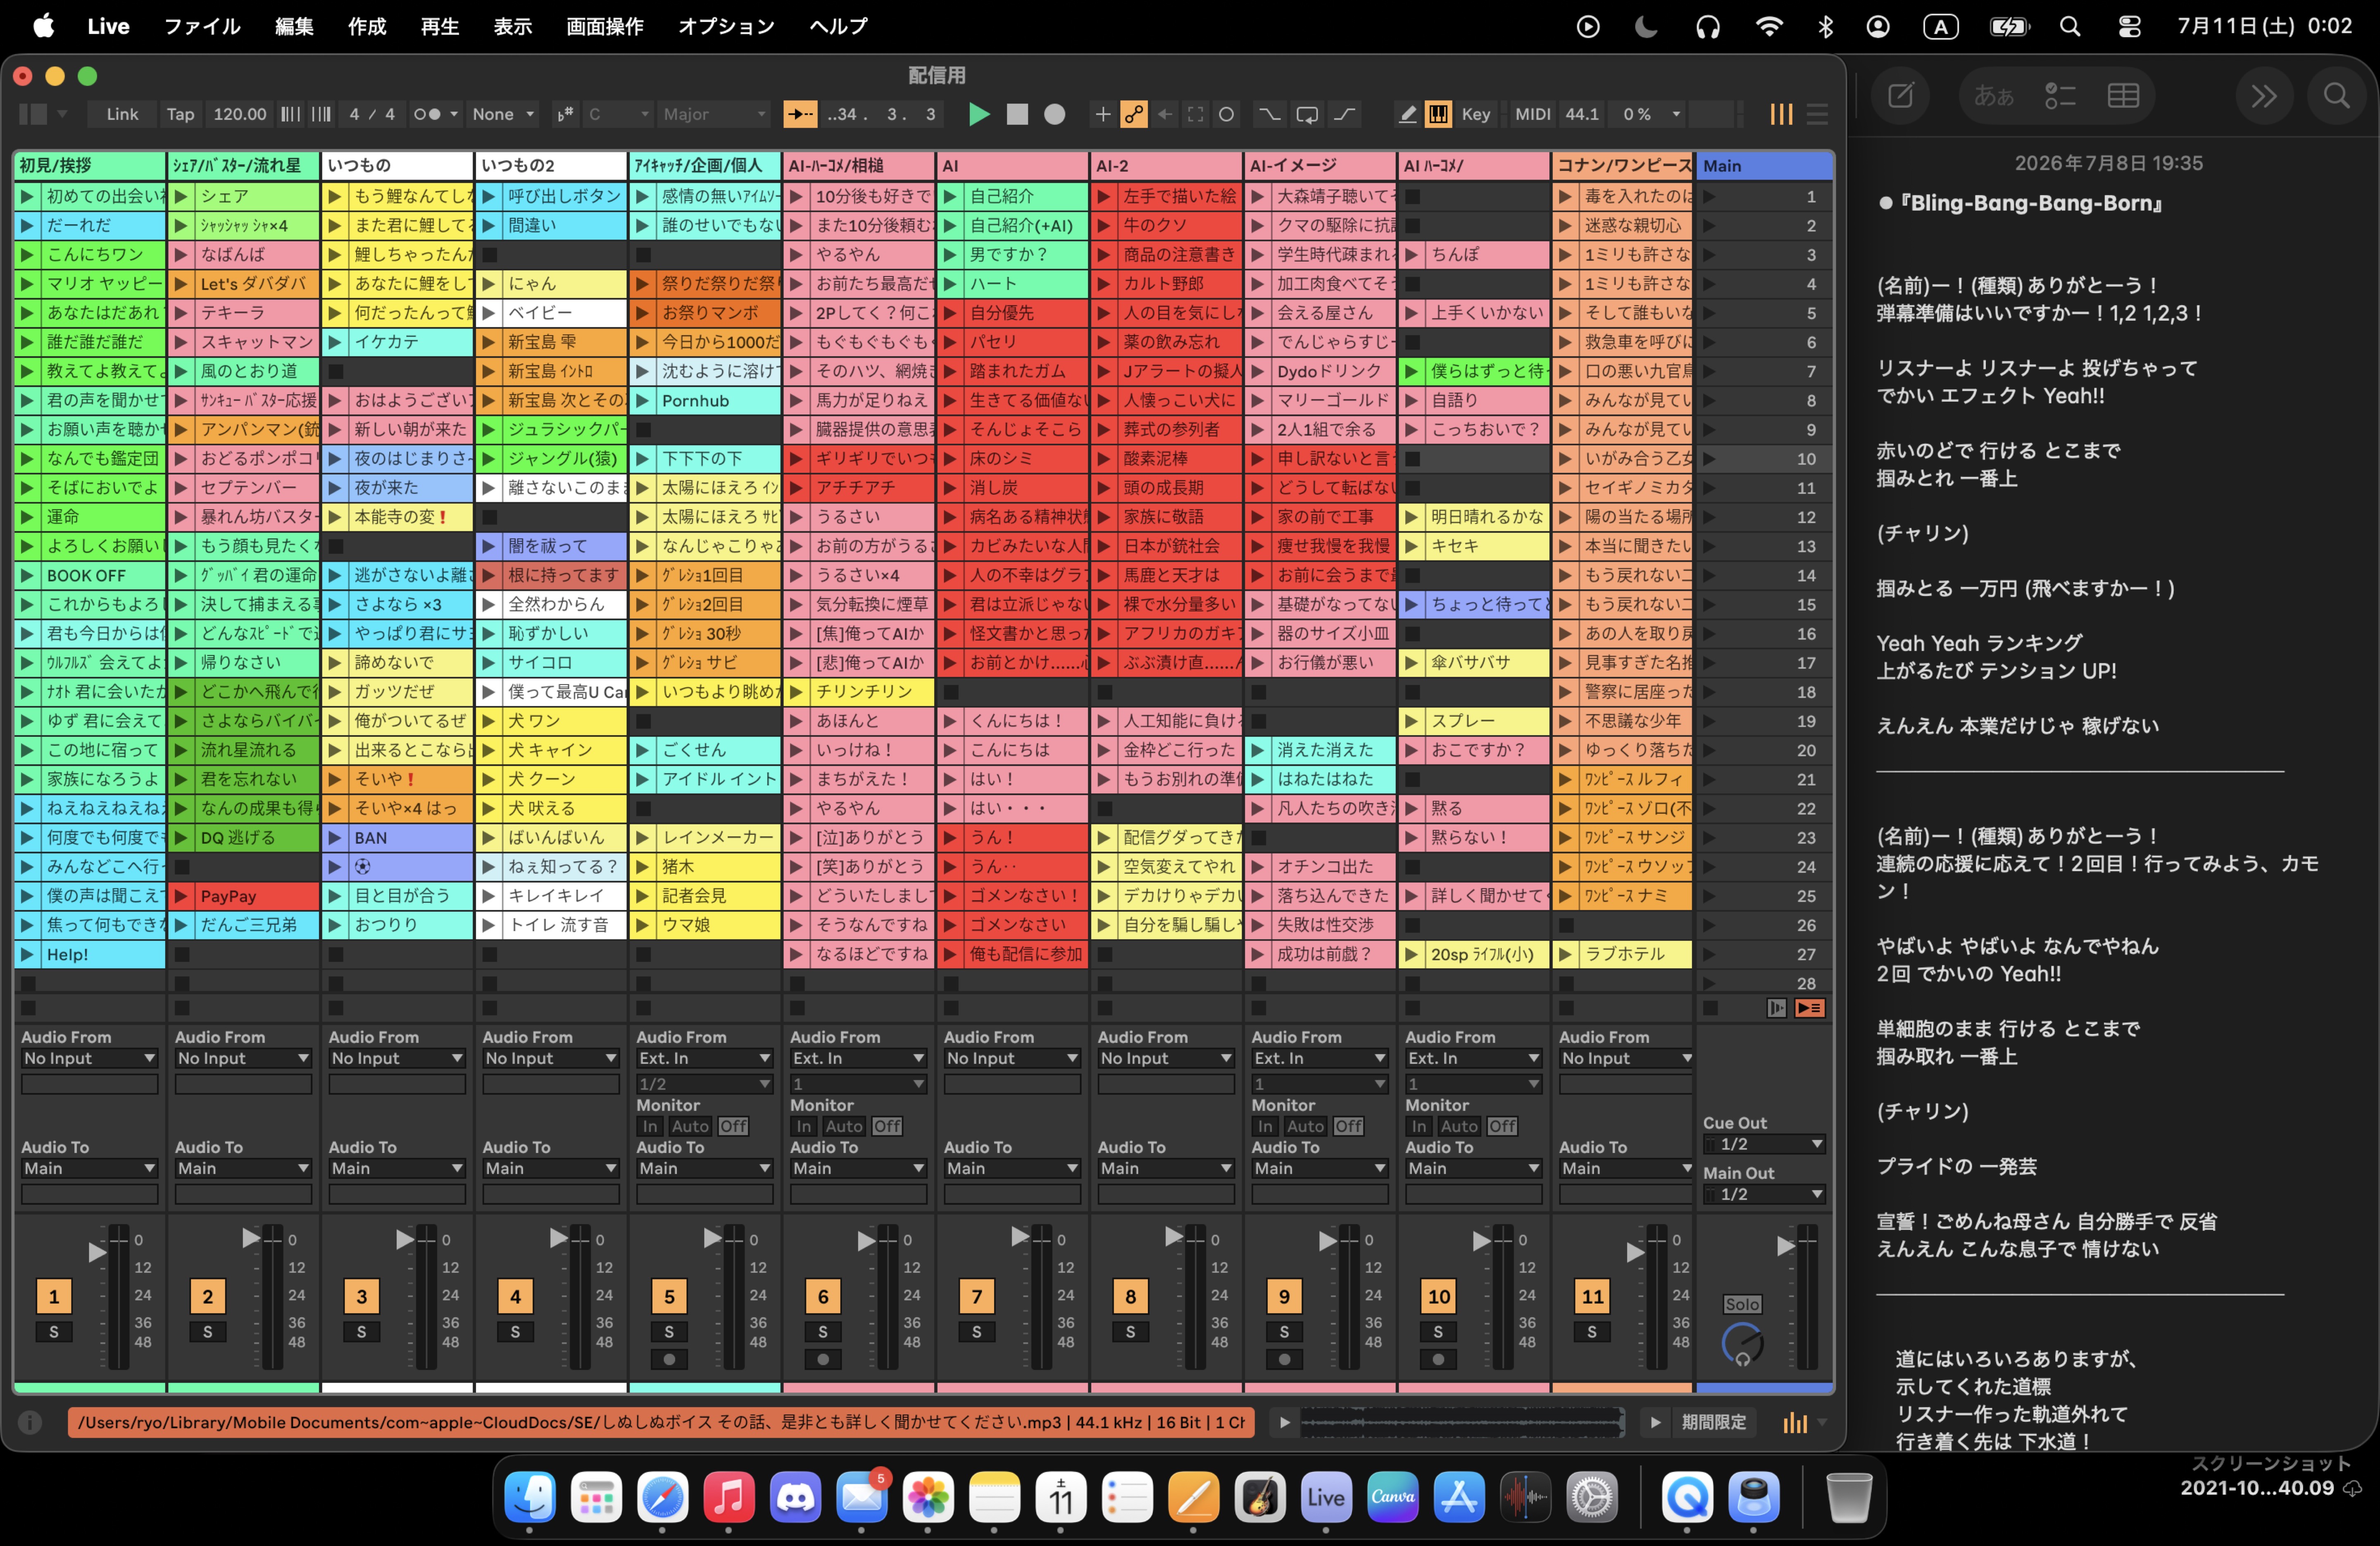This screenshot has height=1546, width=2380.
Task: Toggle the Loop switch icon
Action: coord(1306,114)
